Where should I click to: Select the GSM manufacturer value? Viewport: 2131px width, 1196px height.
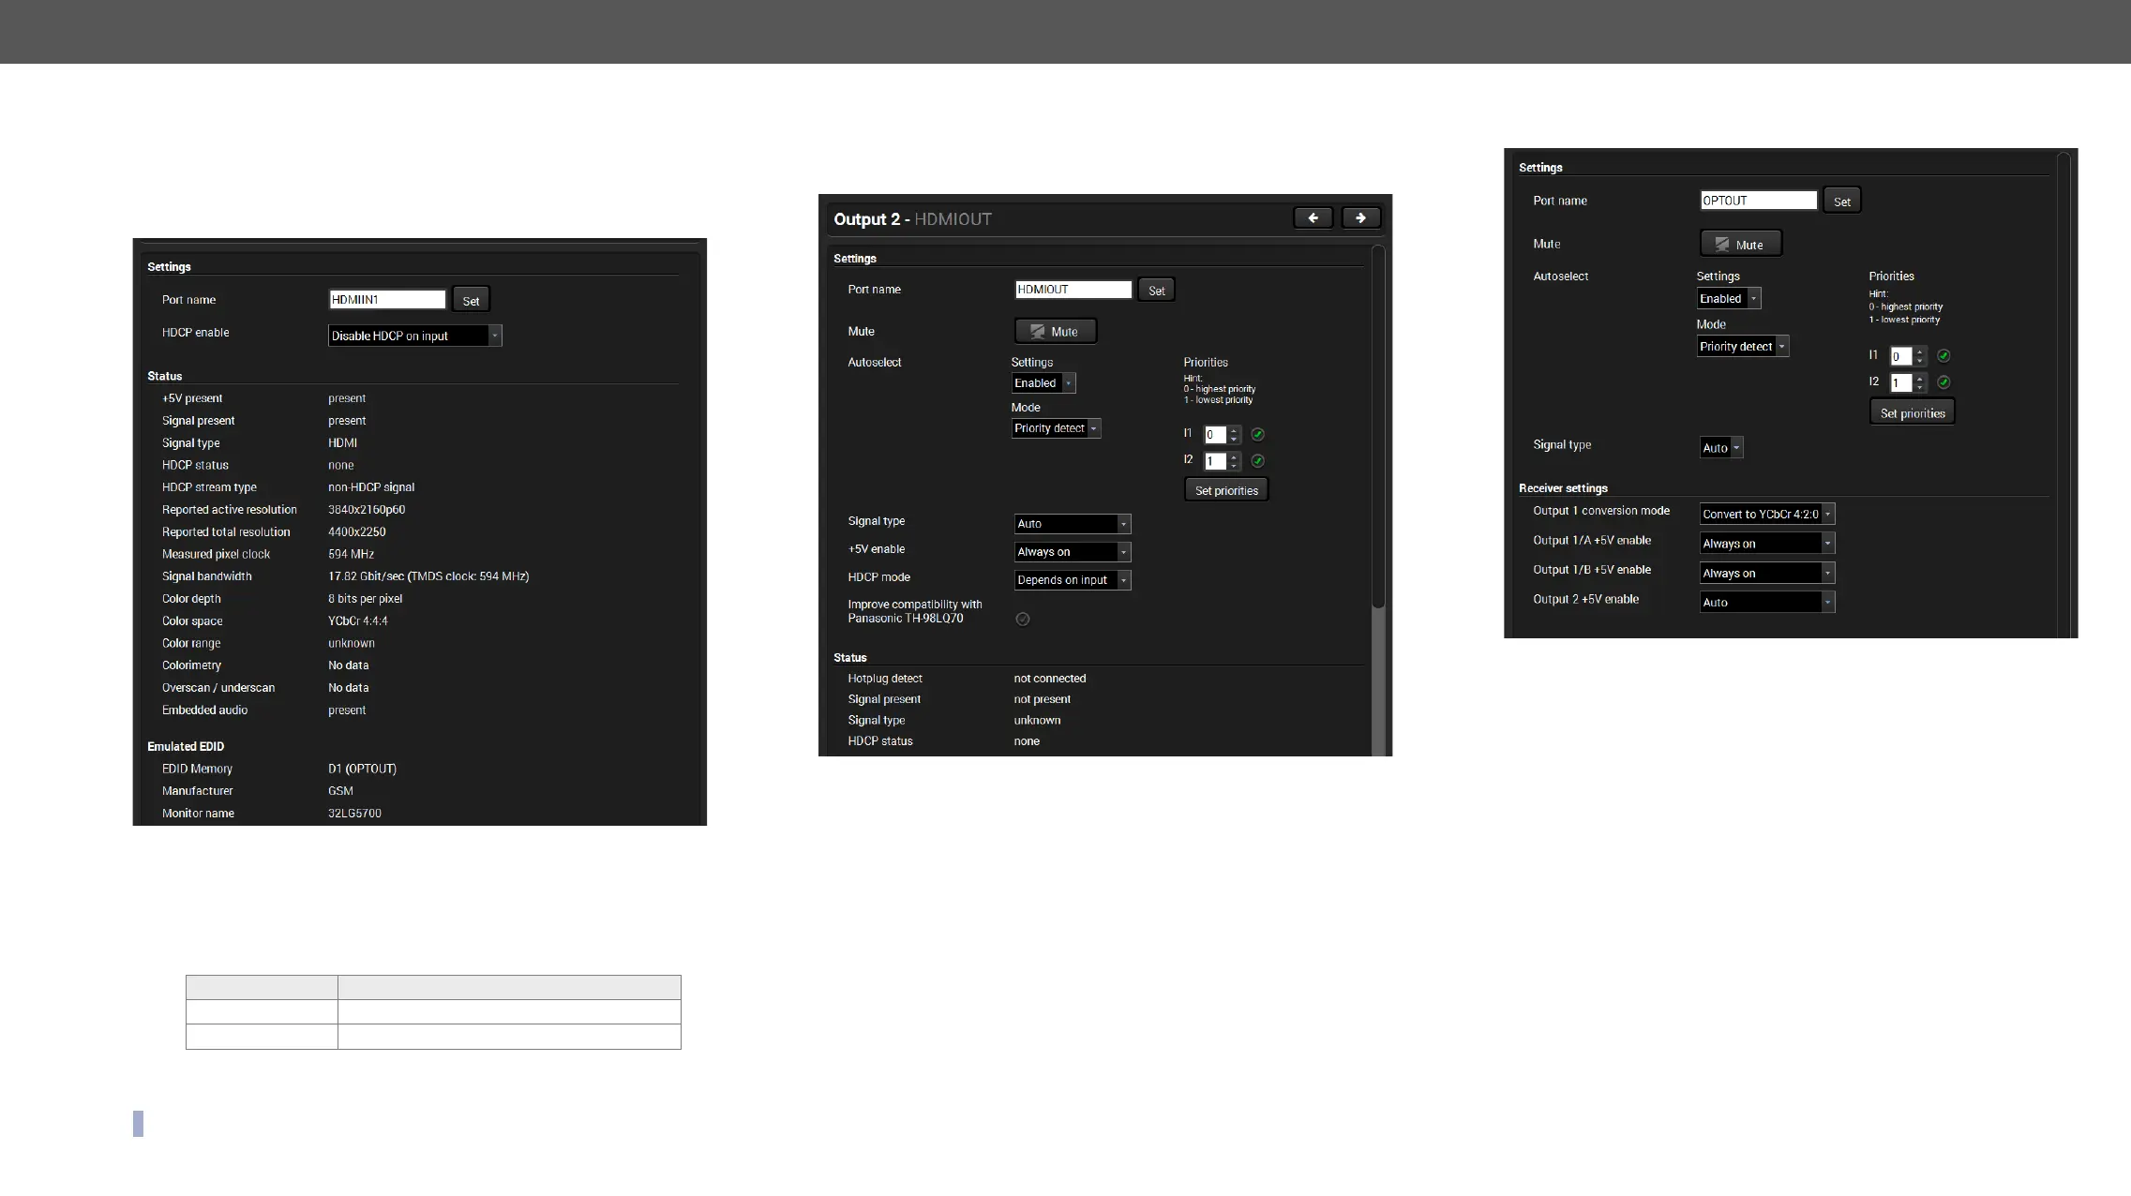(x=340, y=791)
